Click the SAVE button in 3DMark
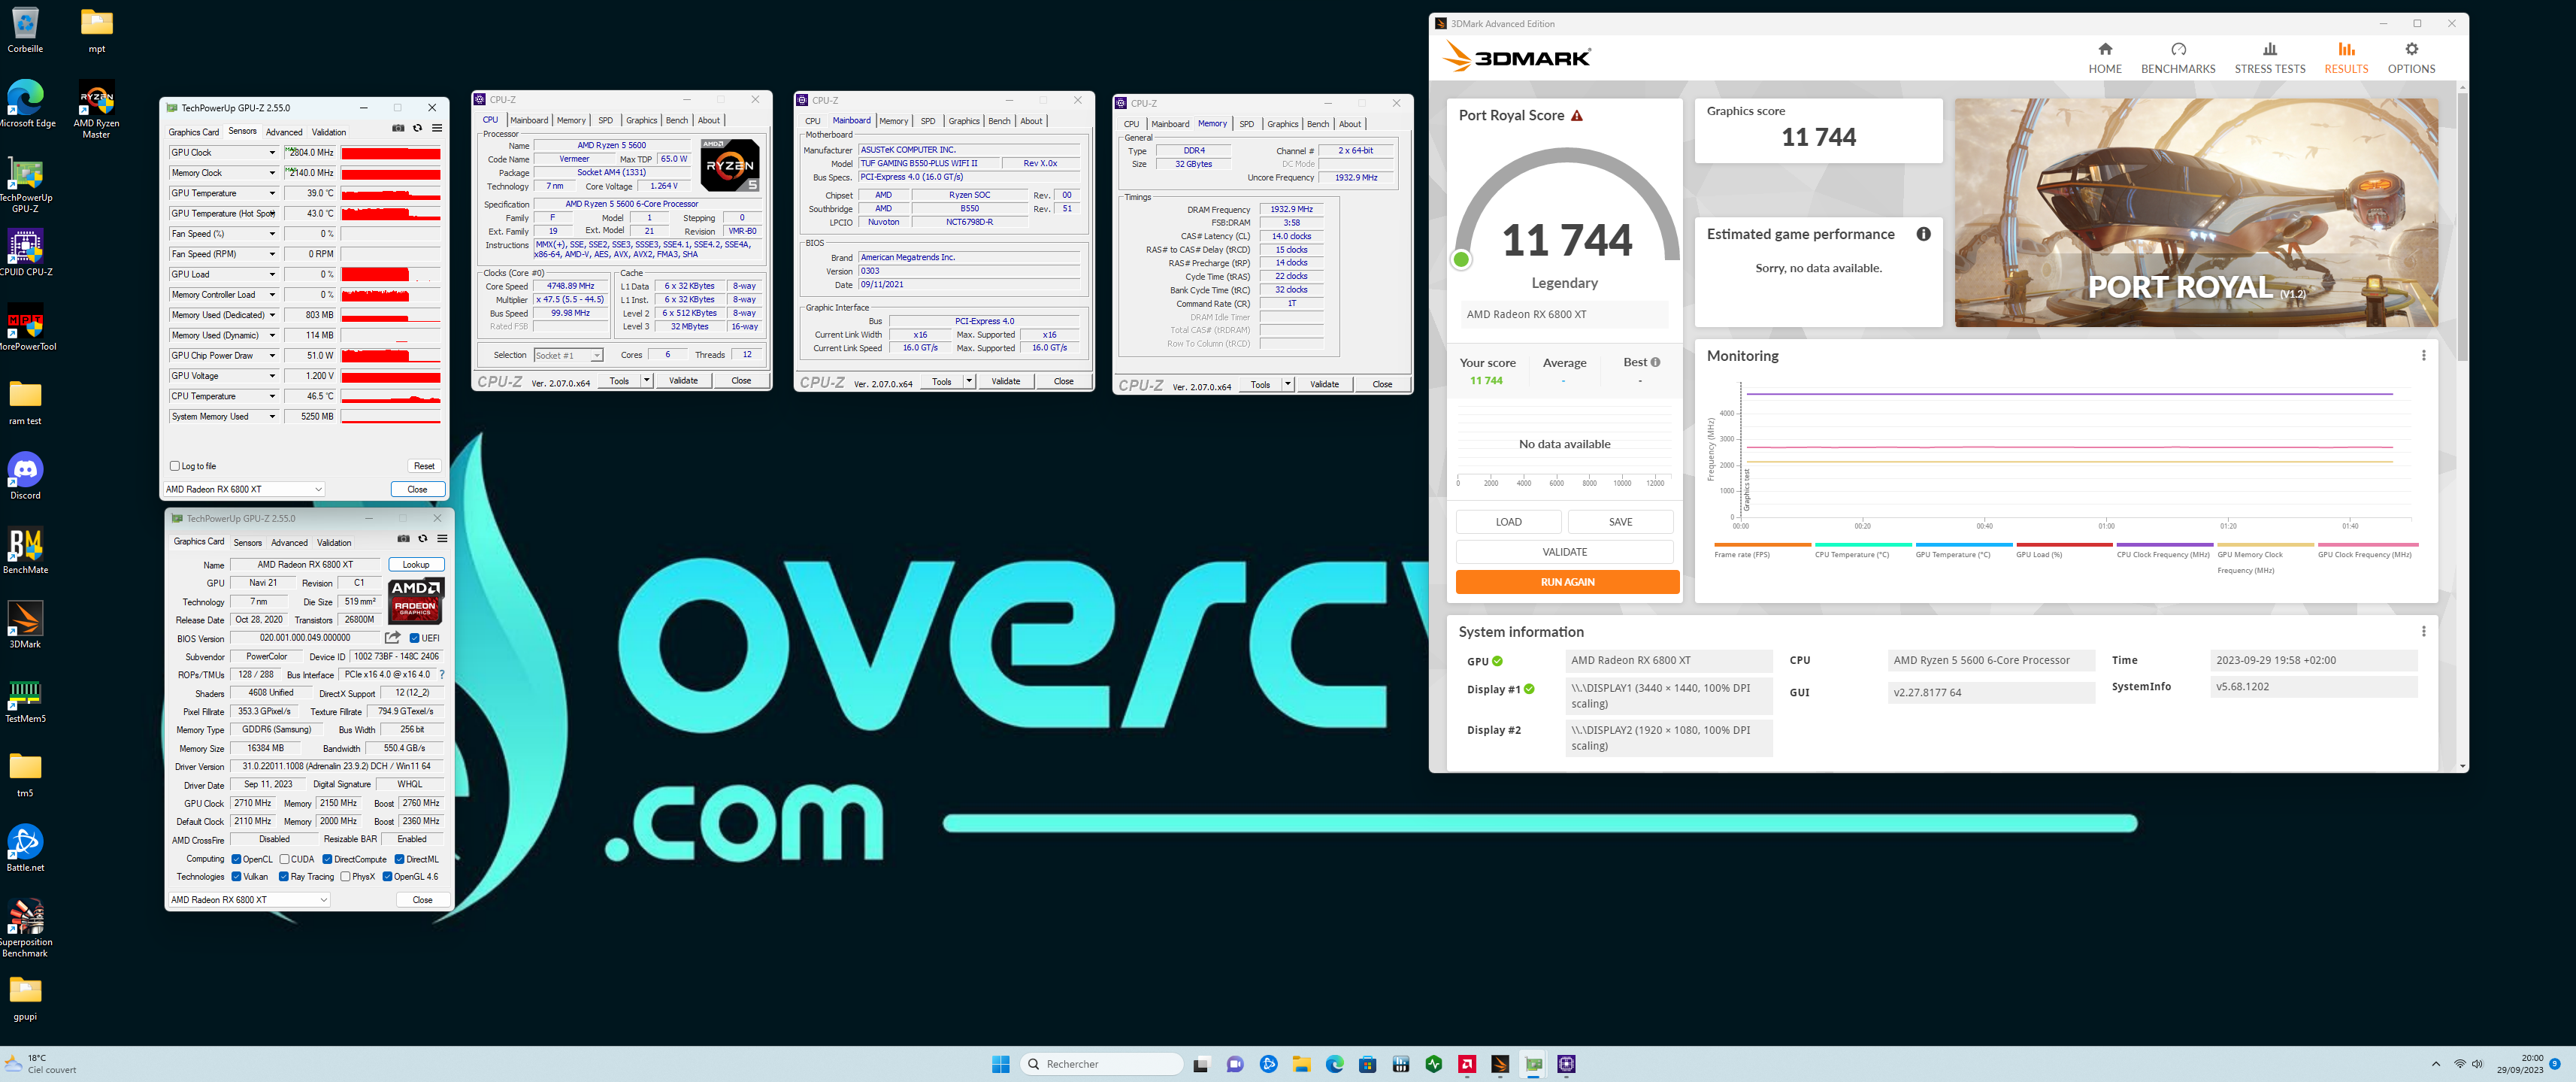This screenshot has width=2576, height=1082. tap(1620, 522)
